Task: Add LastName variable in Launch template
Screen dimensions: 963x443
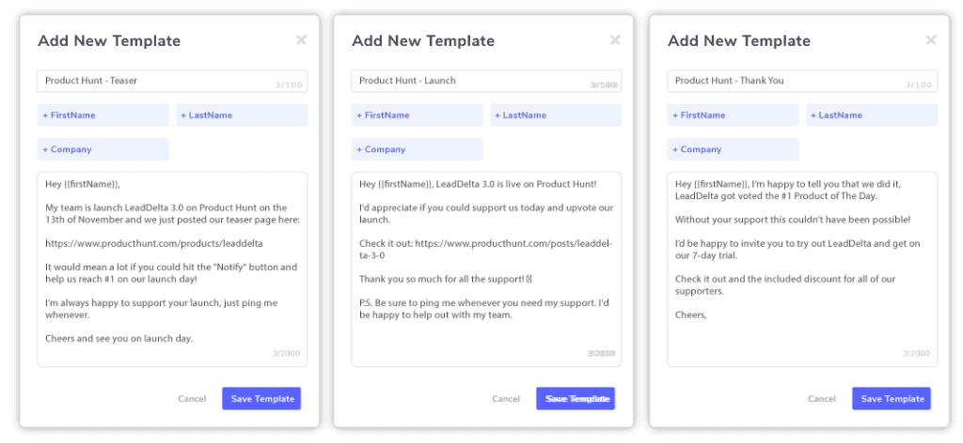Action: coord(556,115)
